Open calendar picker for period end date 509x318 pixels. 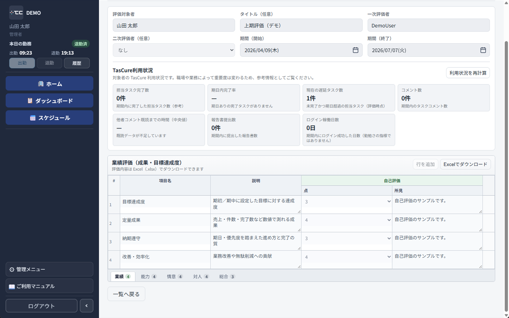(x=483, y=50)
